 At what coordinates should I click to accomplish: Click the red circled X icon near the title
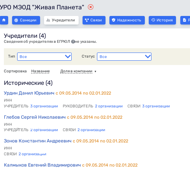coord(91,7)
